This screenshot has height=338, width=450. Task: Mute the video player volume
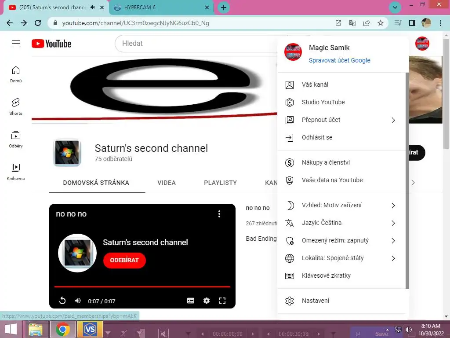point(78,301)
